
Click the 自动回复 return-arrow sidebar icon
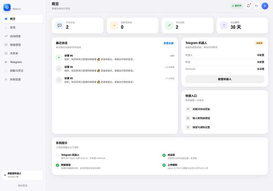point(6,36)
